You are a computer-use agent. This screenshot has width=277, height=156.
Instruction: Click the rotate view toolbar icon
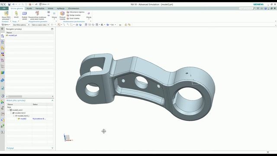click(x=93, y=25)
